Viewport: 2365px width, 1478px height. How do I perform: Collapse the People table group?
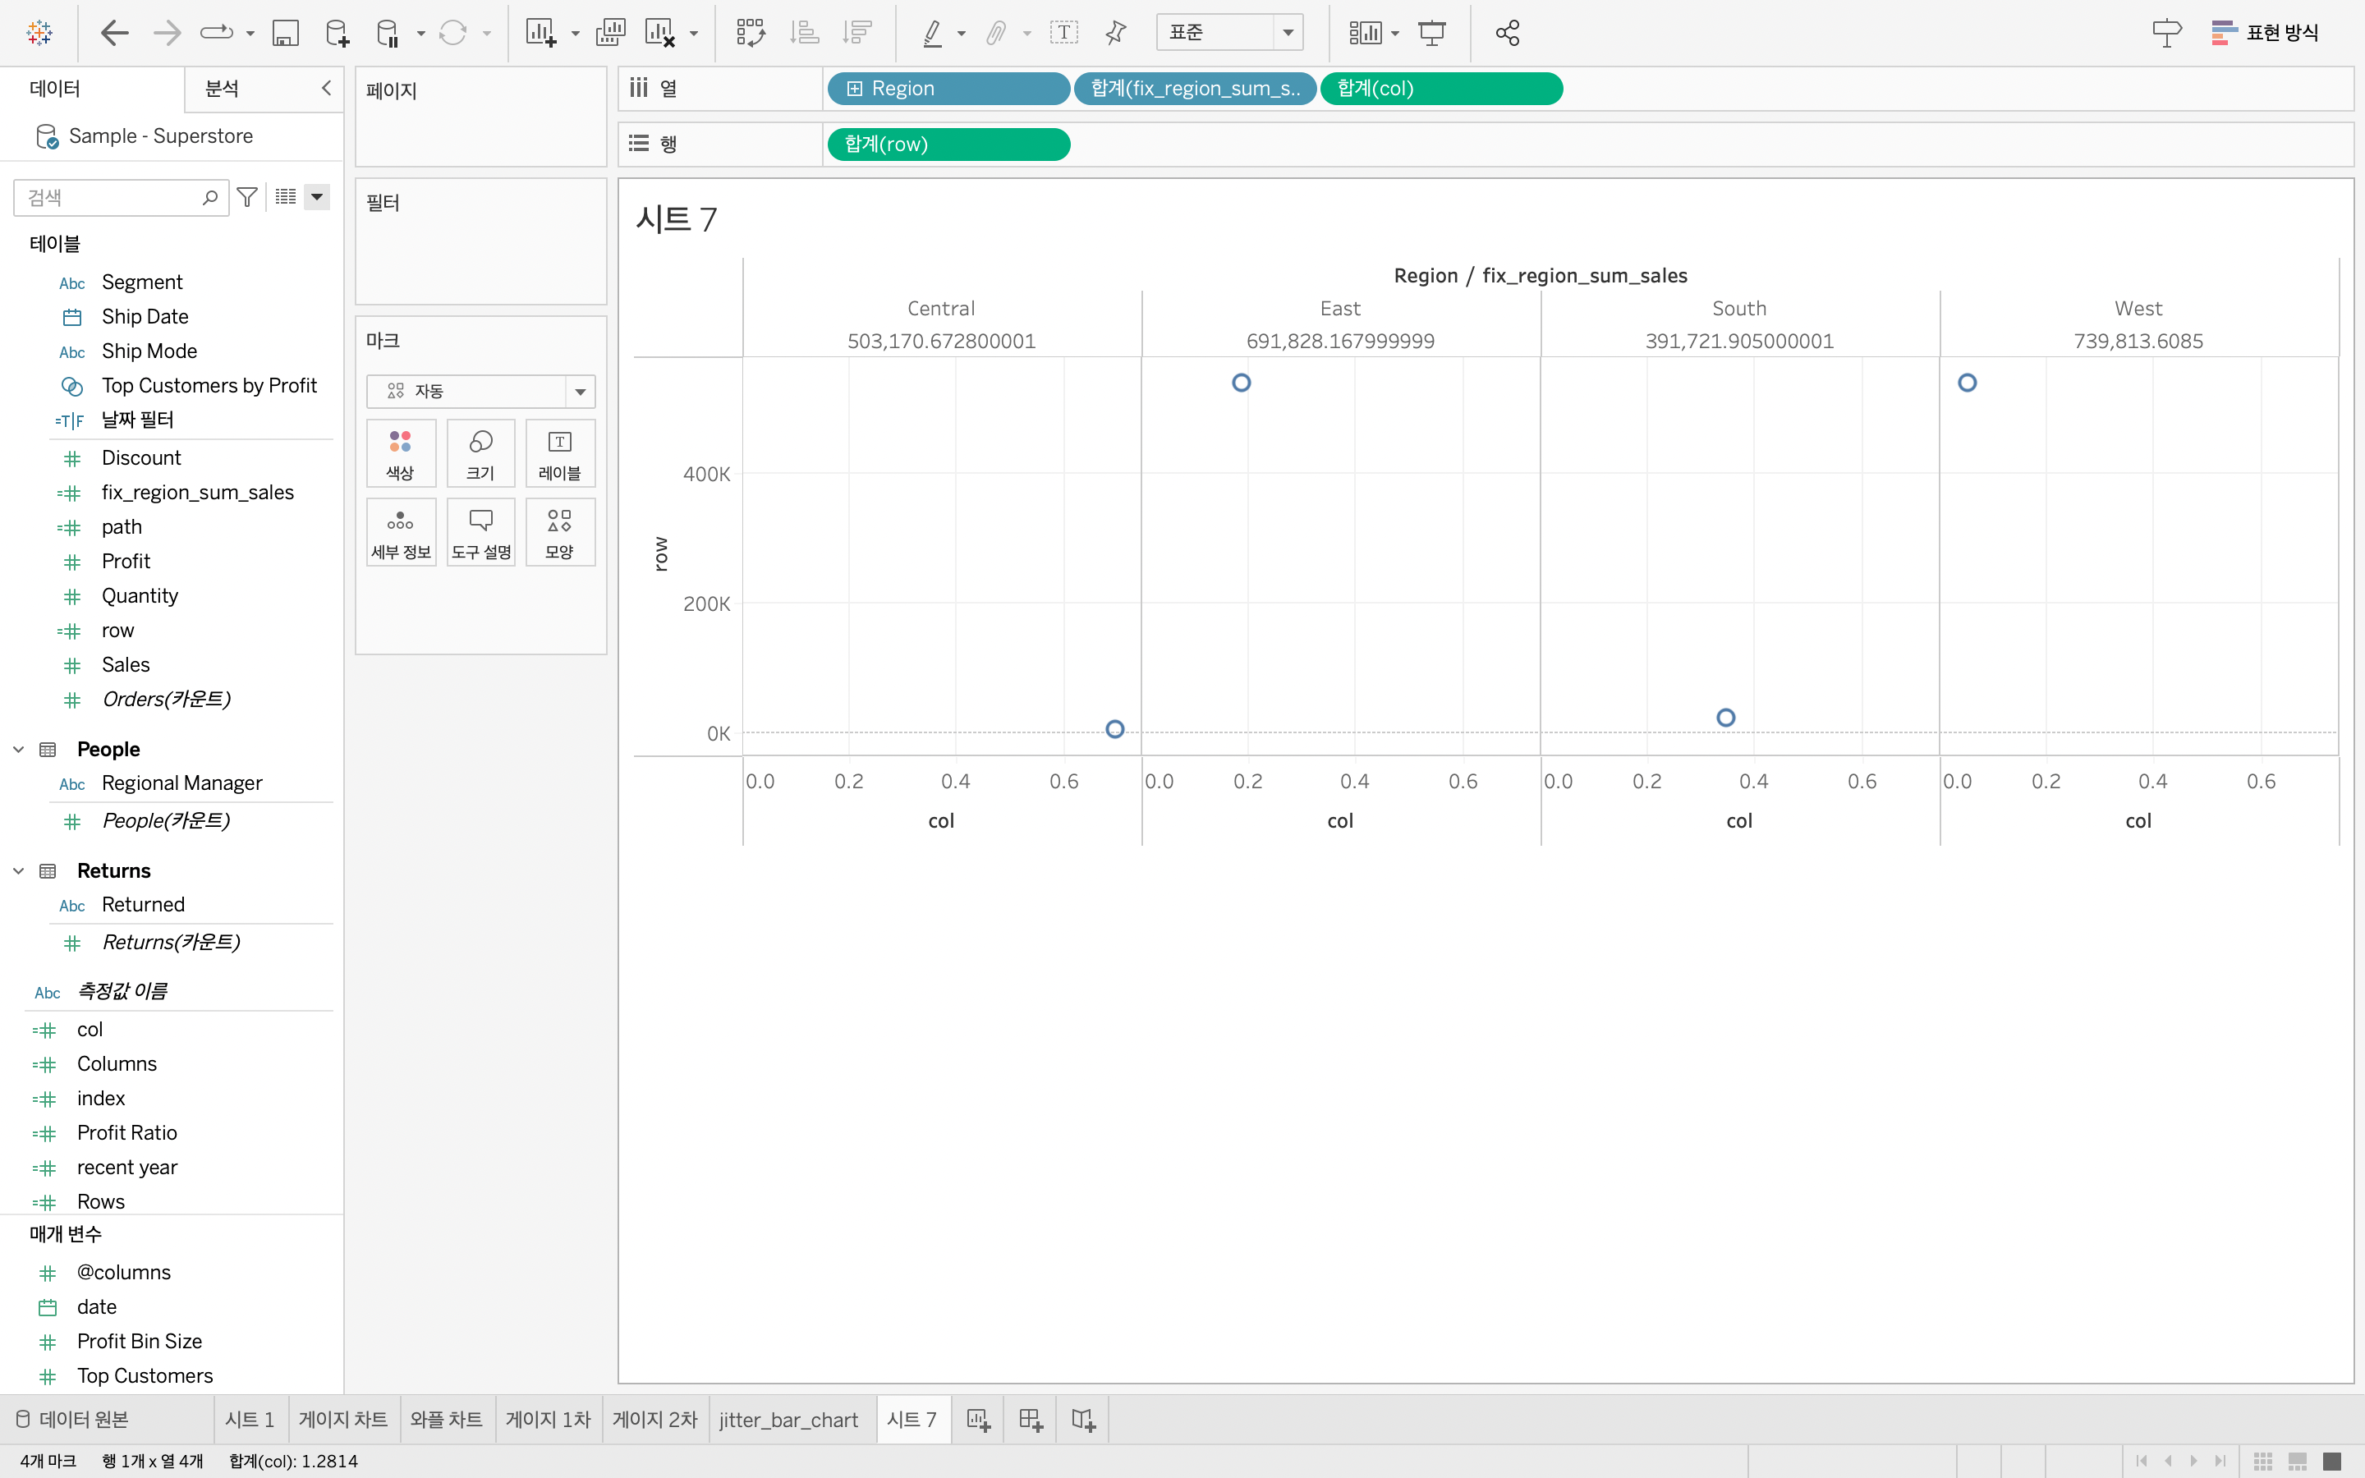pyautogui.click(x=19, y=750)
